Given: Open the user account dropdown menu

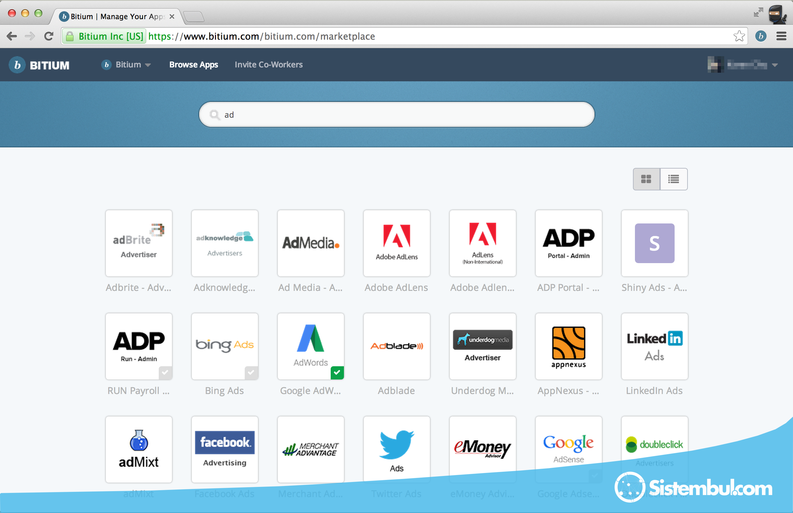Looking at the screenshot, I should [743, 65].
